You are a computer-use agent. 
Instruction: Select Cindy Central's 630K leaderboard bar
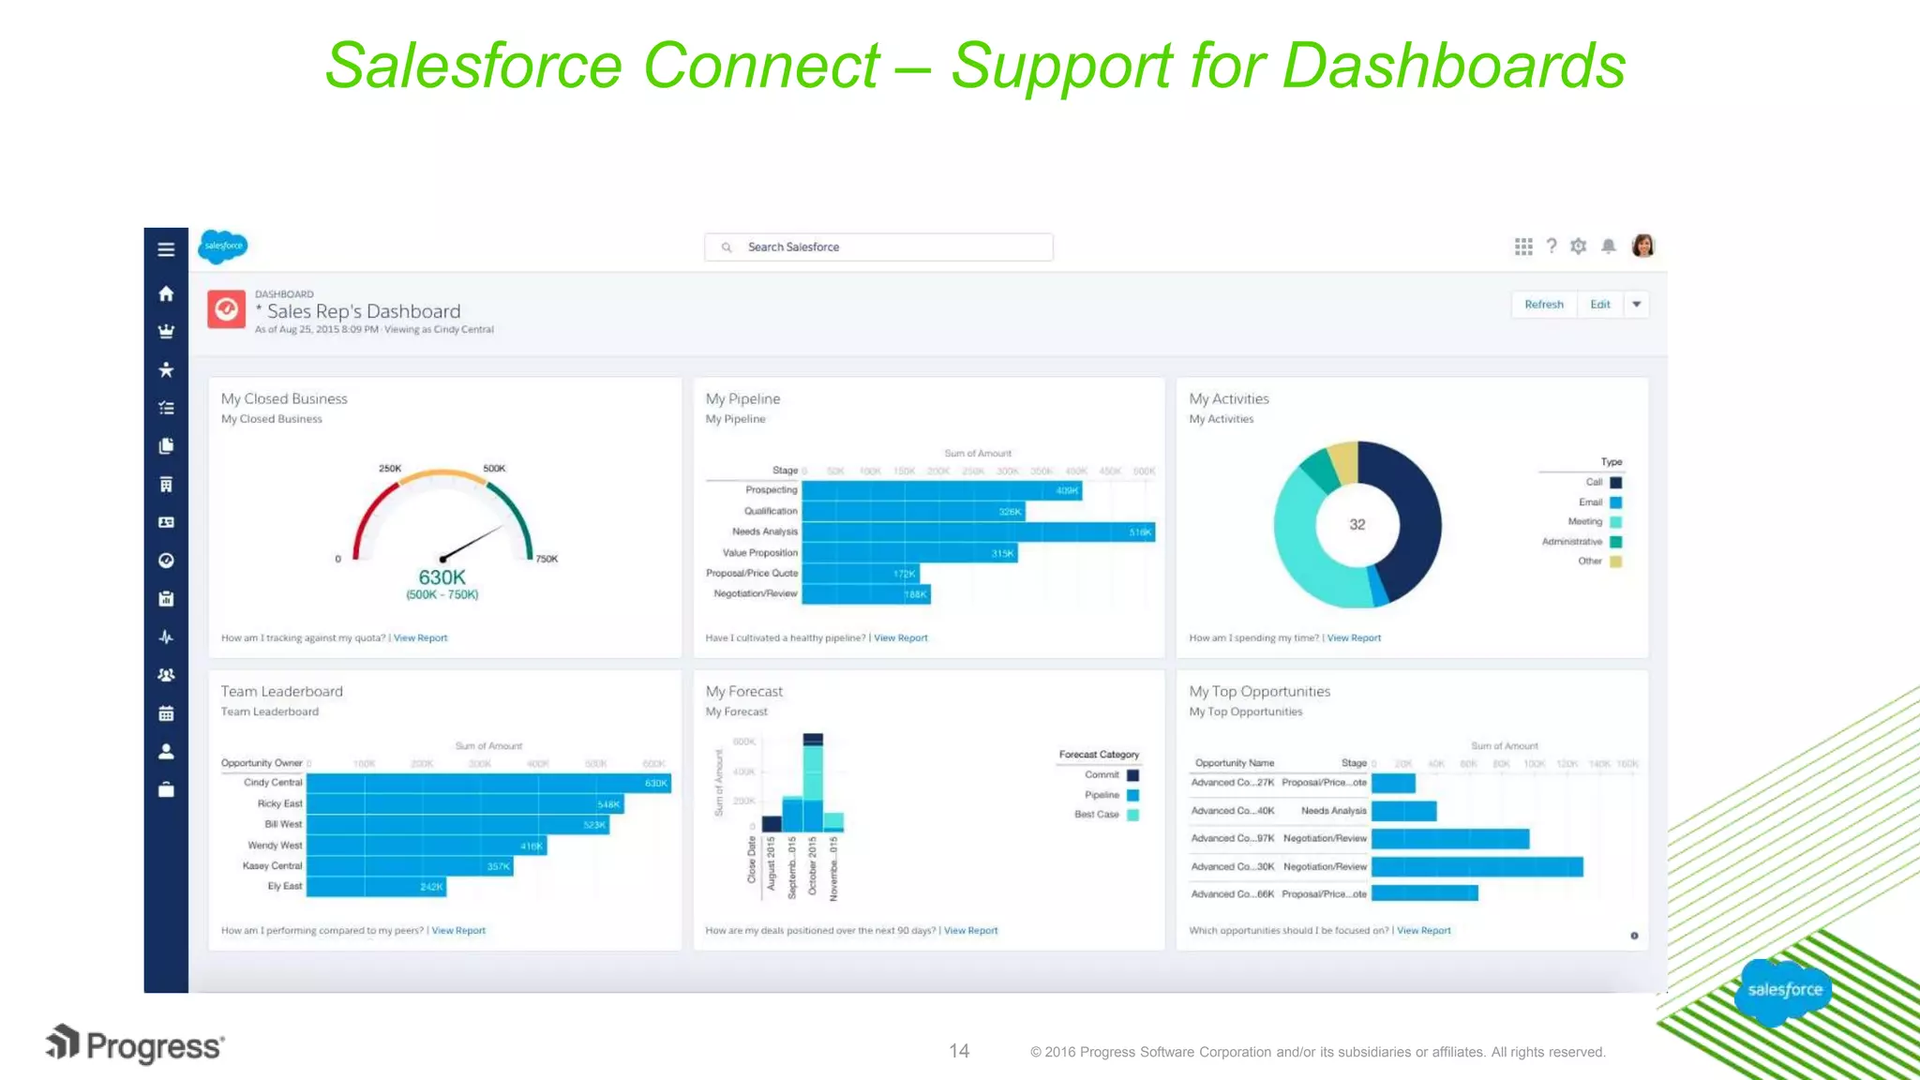488,783
